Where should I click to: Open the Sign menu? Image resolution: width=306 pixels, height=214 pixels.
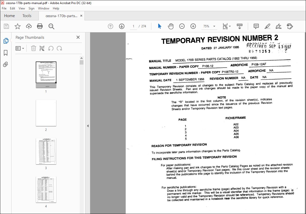tap(31, 8)
